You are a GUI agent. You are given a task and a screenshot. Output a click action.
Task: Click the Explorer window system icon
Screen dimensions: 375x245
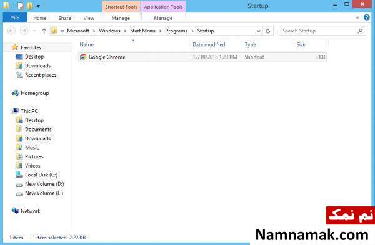pos(6,6)
